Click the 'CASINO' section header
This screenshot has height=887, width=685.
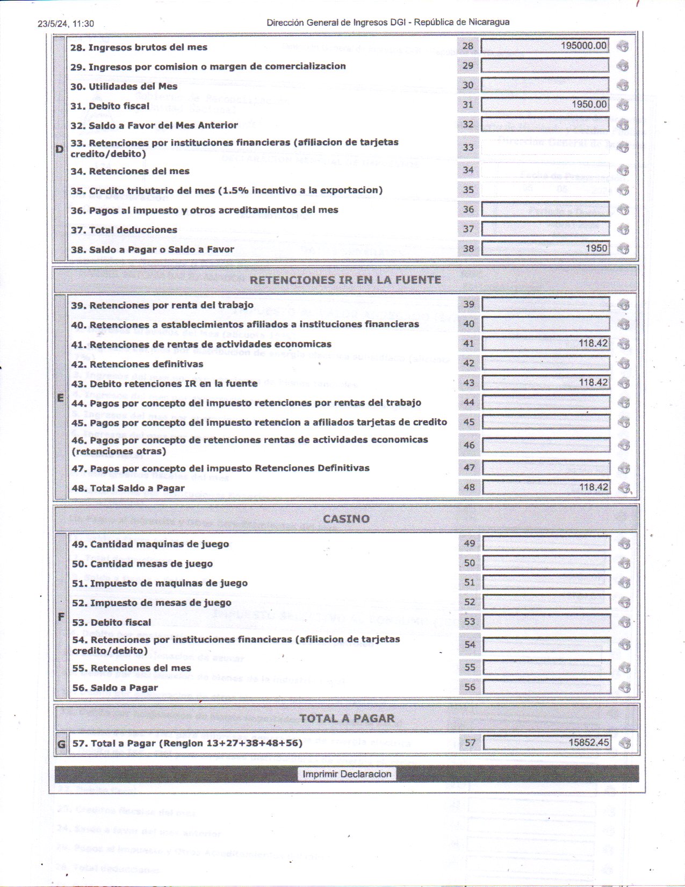346,519
